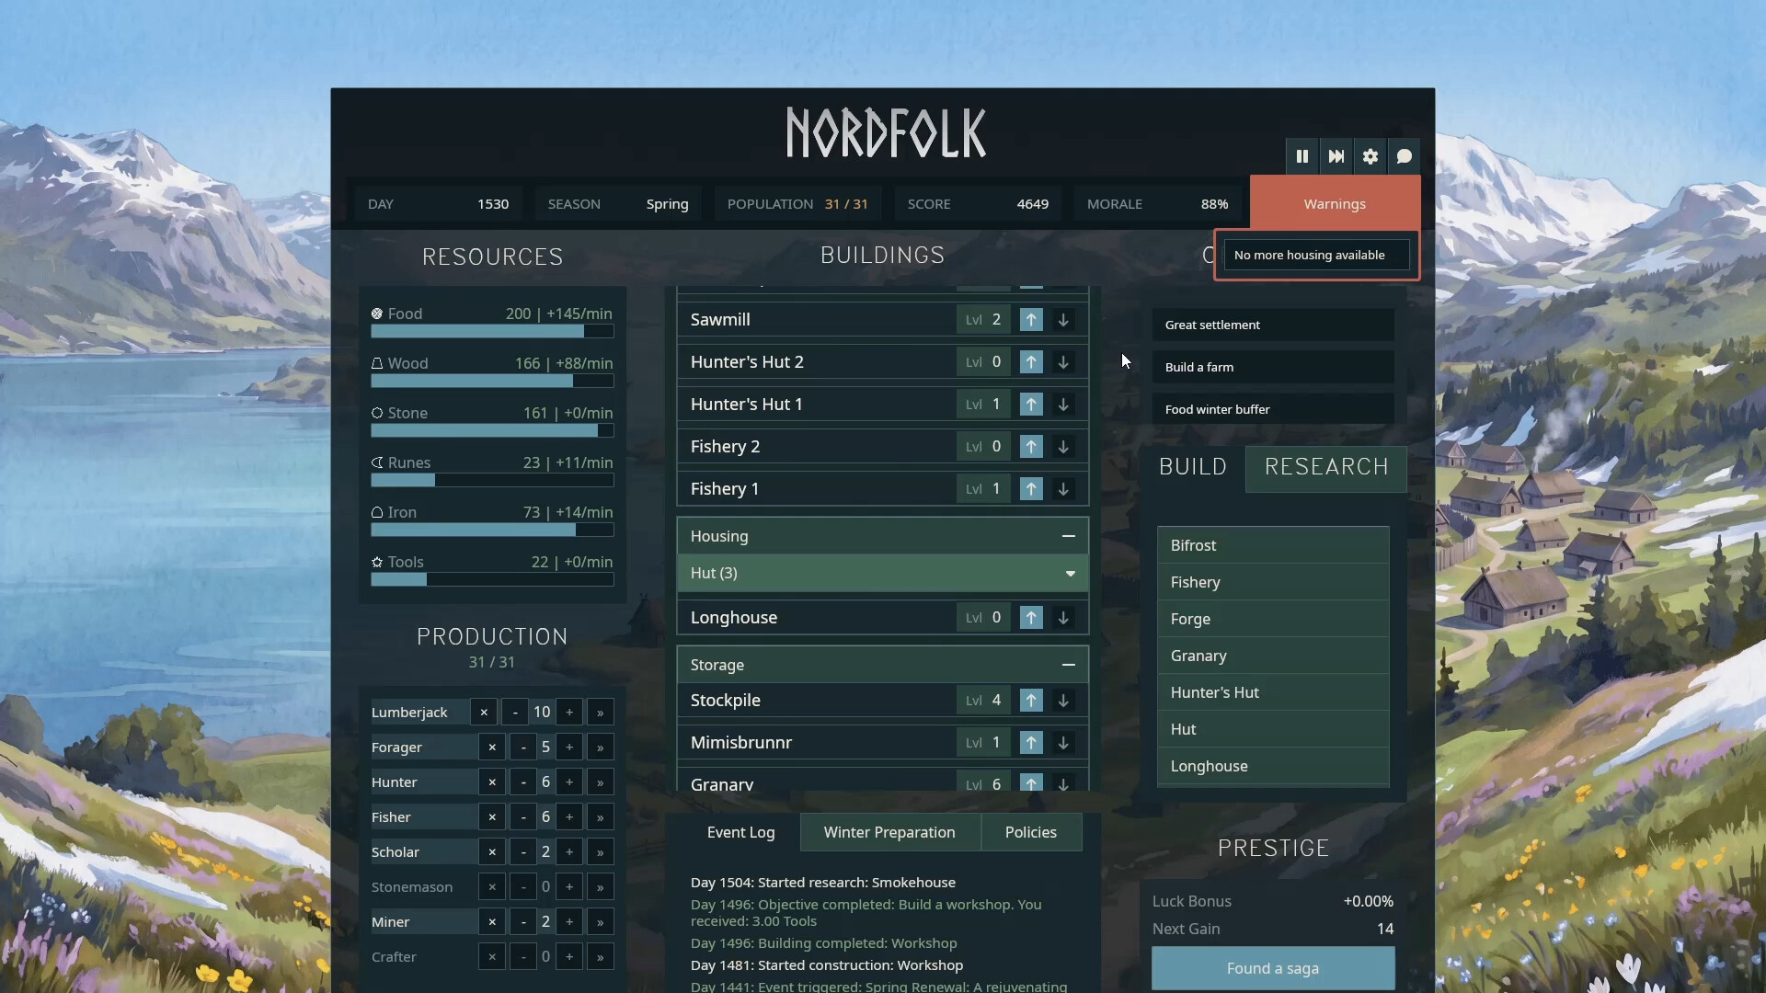Click the Food resource progress bar

tap(492, 331)
